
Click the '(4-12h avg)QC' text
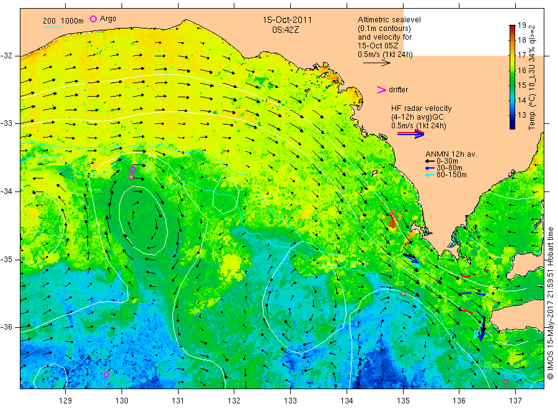point(417,117)
